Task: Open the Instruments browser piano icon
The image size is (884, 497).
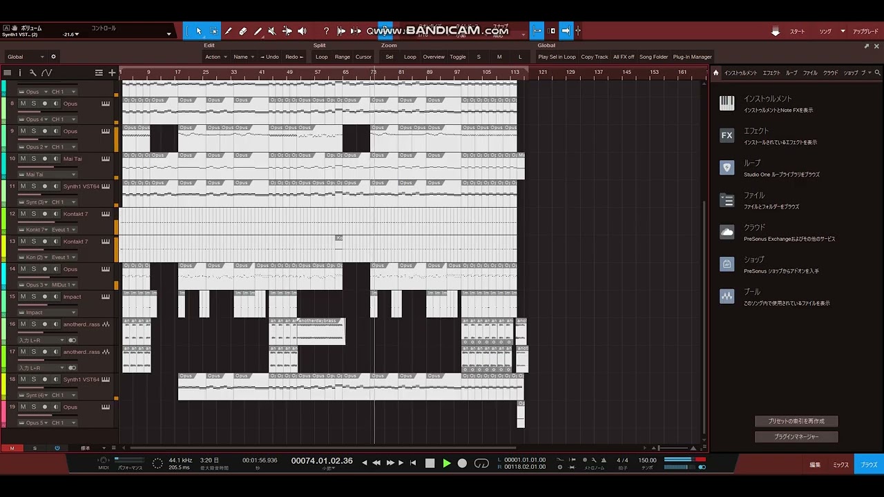Action: [727, 104]
